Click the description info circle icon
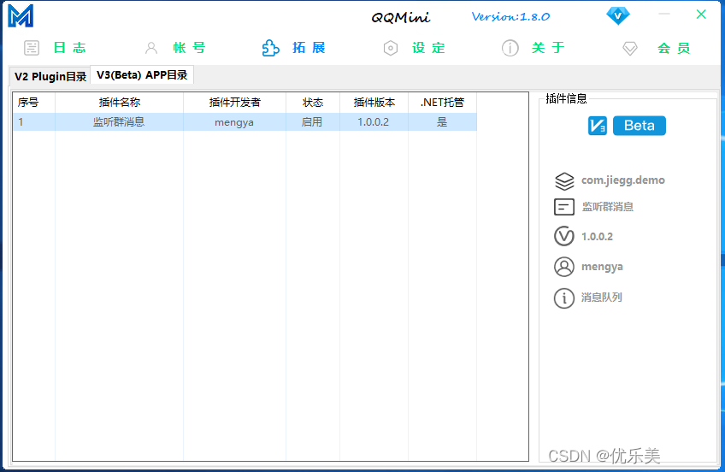This screenshot has height=472, width=725. tap(564, 298)
